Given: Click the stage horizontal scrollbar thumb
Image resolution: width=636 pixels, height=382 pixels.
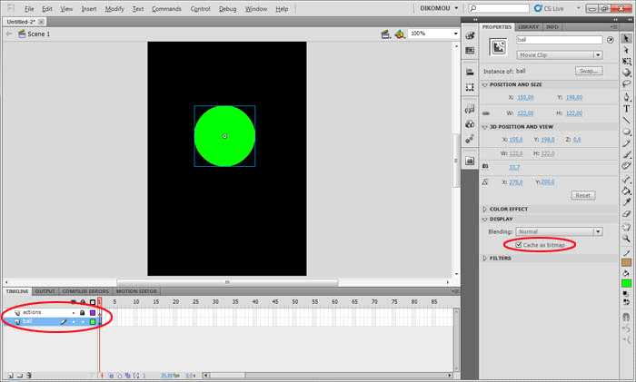Looking at the screenshot, I should click(227, 282).
